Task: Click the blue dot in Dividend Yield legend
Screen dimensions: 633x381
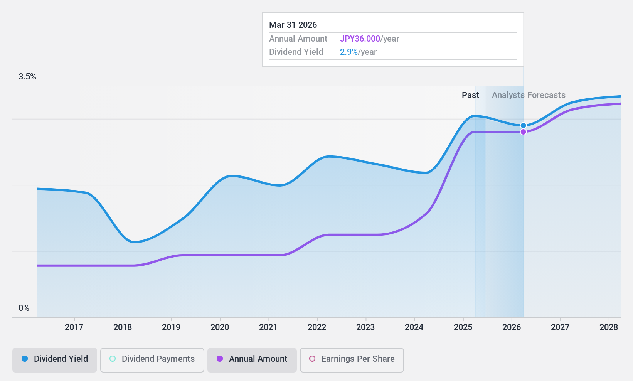Action: click(x=25, y=359)
